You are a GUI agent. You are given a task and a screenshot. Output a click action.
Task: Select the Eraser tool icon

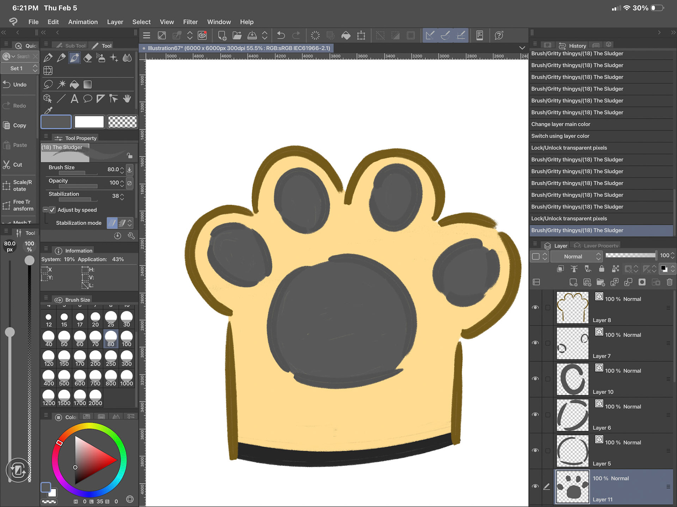pos(87,58)
